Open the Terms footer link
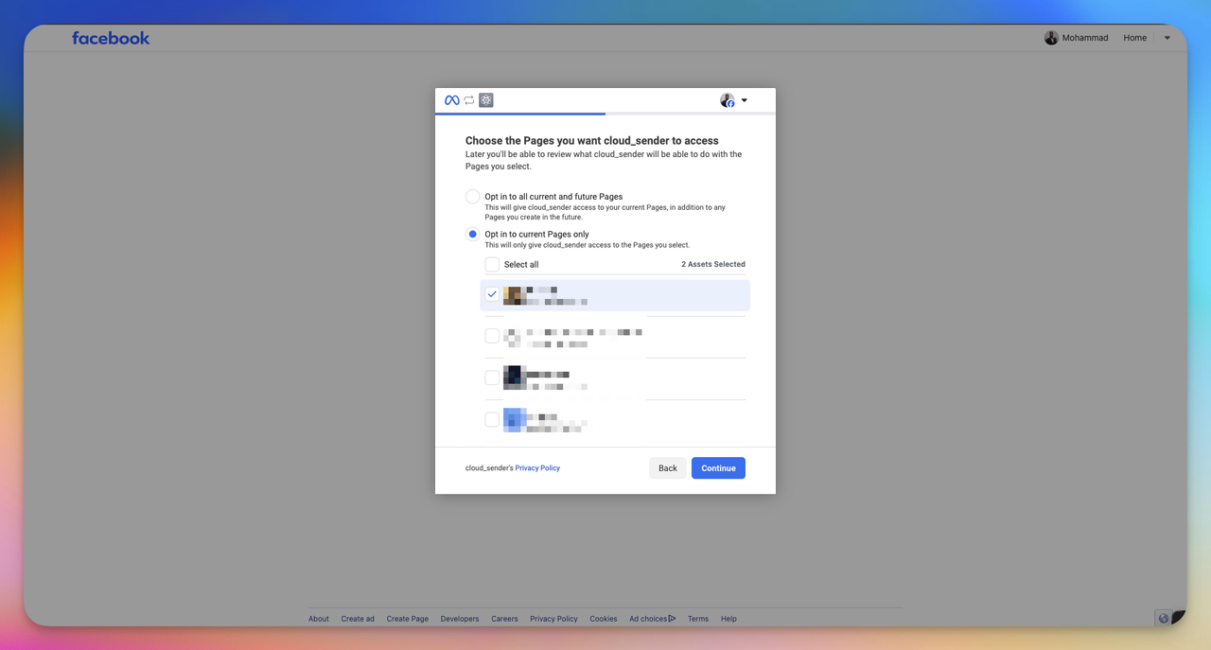 point(698,619)
